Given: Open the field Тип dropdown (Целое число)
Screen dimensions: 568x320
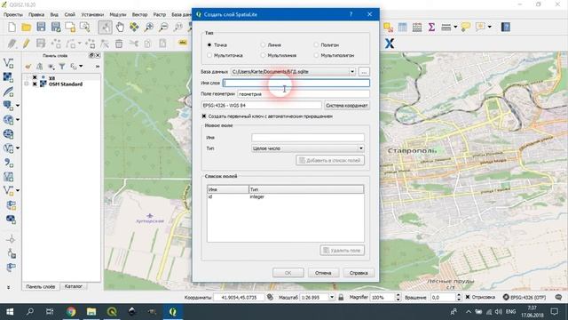Looking at the screenshot, I should tap(361, 148).
